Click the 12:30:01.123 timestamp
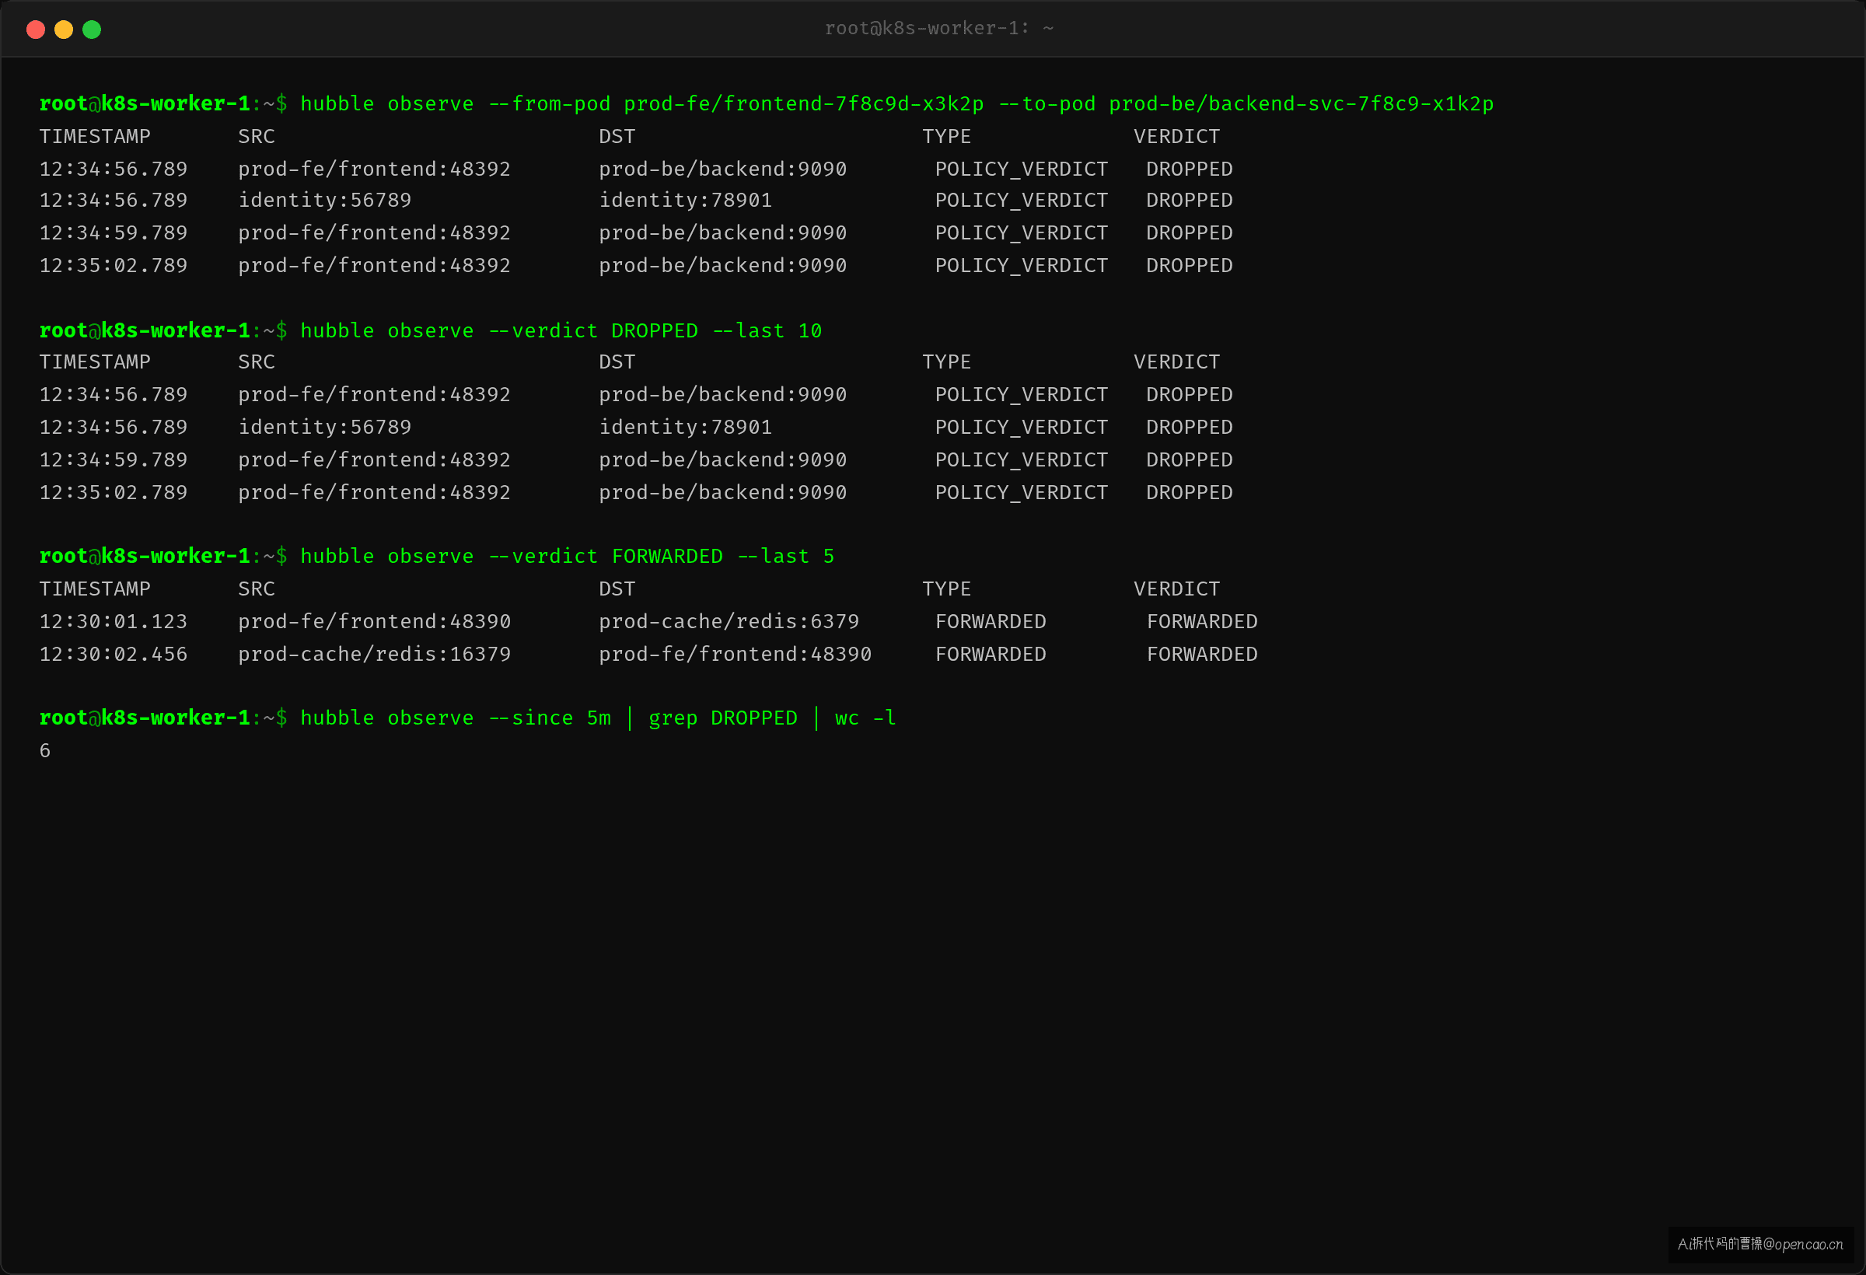This screenshot has height=1275, width=1866. pyautogui.click(x=114, y=621)
